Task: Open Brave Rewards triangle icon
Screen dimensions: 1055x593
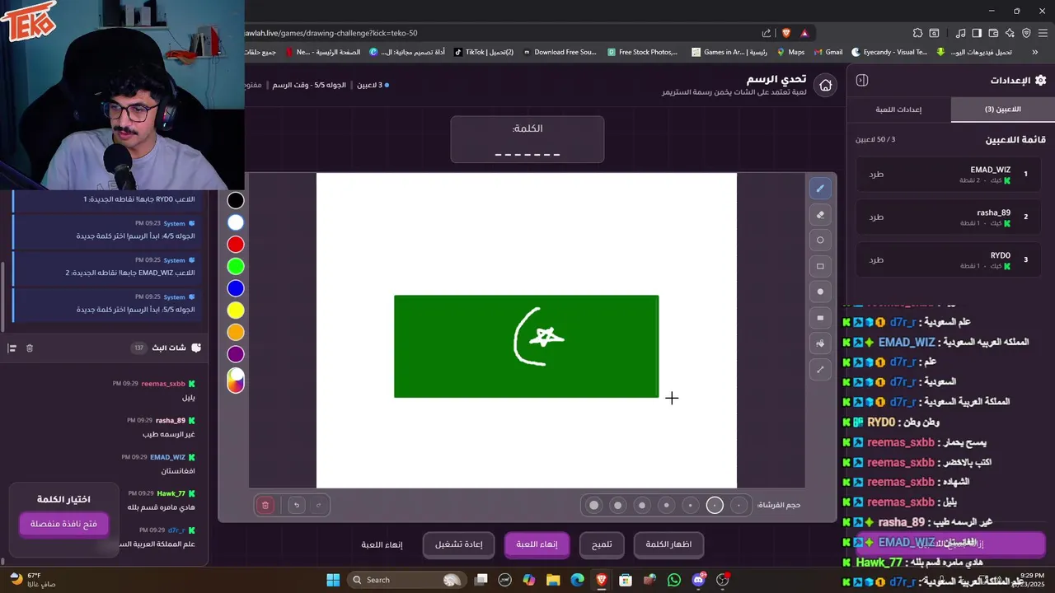Action: coord(804,33)
